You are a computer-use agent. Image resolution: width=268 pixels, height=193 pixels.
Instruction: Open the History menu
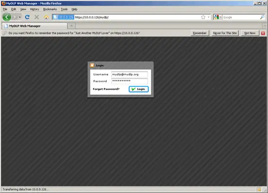coord(35,9)
